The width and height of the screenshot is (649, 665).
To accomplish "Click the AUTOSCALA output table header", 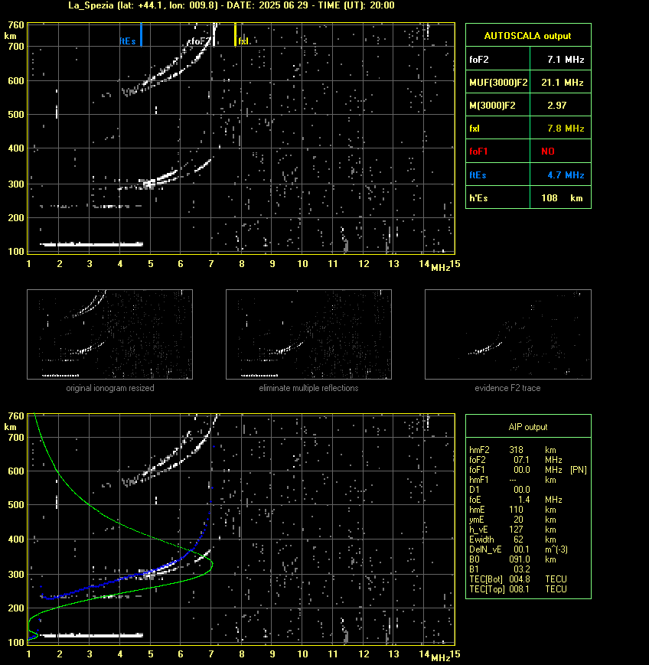I will [x=528, y=35].
